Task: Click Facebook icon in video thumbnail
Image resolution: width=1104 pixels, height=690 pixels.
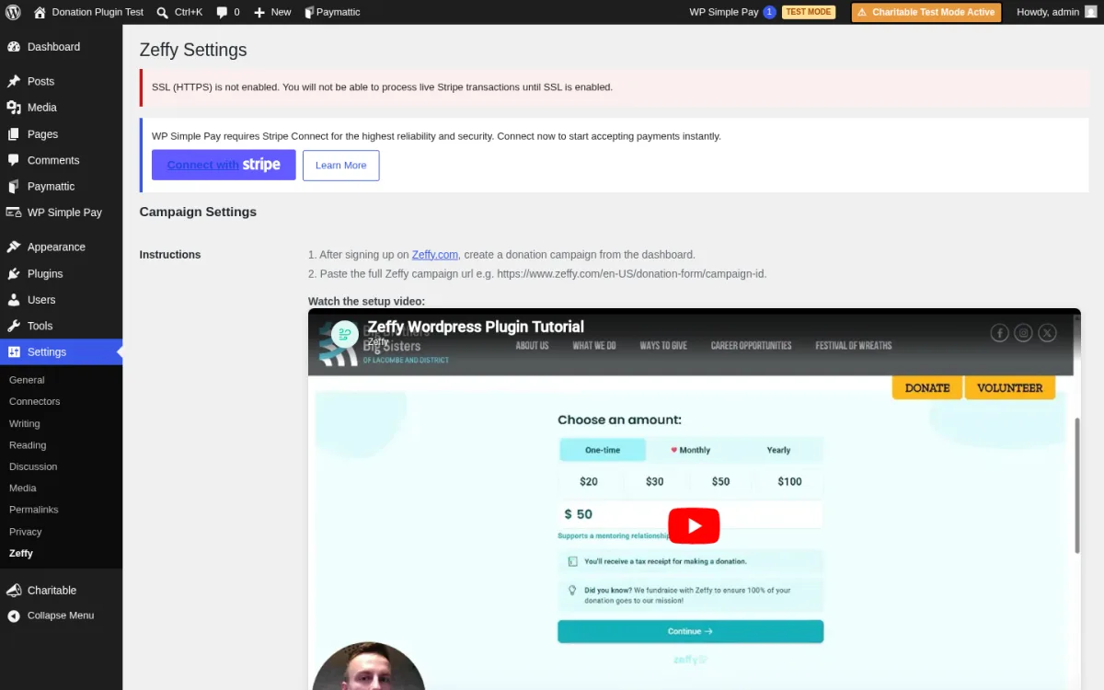Action: coord(1000,333)
